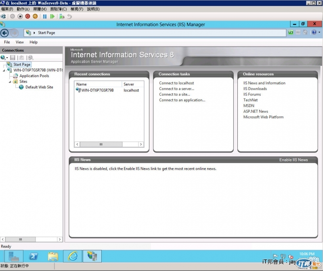Open the IIS Downloads link

[255, 89]
